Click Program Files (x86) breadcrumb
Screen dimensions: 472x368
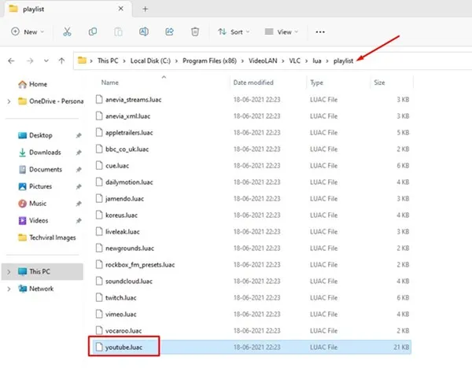coord(209,61)
